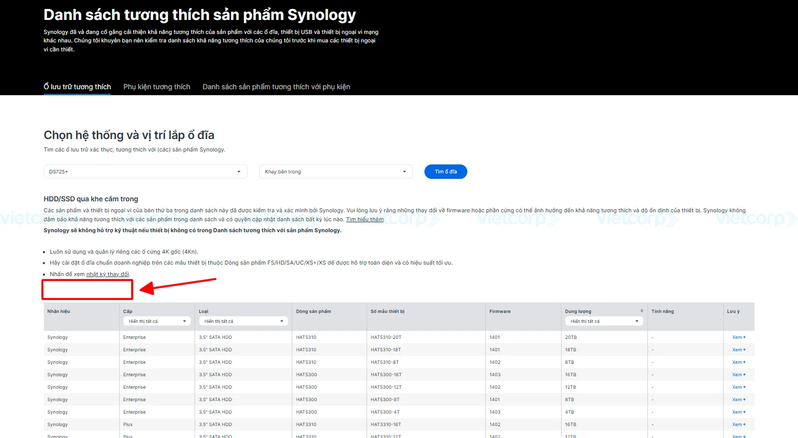Image resolution: width=798 pixels, height=438 pixels.
Task: Click the Số mẫu thiết bị column header
Action: point(388,311)
